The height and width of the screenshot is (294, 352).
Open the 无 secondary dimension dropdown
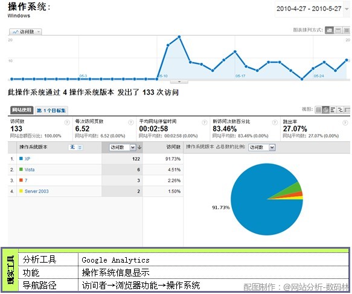pyautogui.click(x=75, y=147)
